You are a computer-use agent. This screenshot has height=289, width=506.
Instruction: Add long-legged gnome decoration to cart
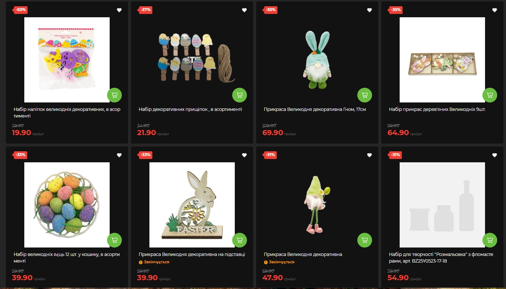[365, 240]
